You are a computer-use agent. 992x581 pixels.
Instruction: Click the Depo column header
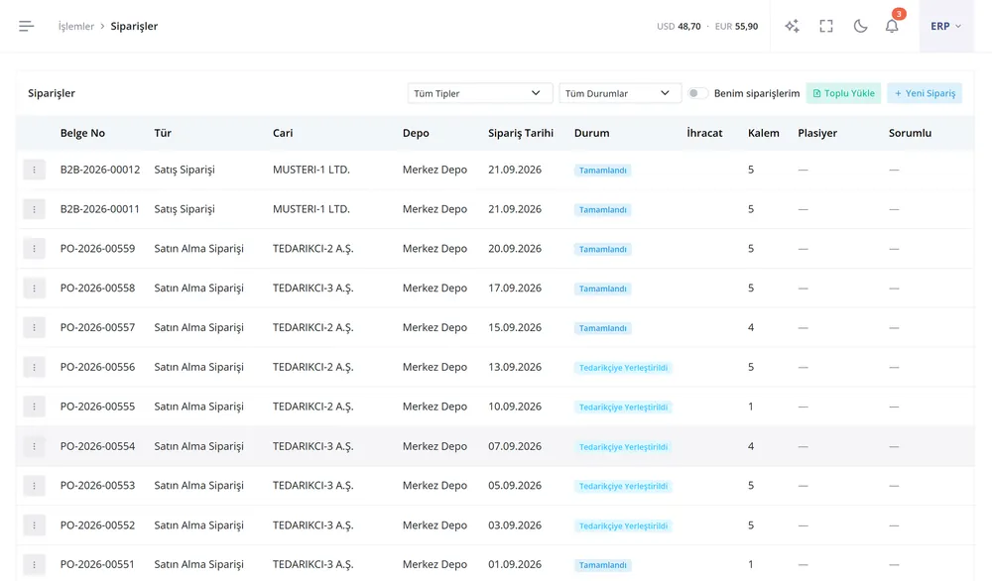click(x=416, y=133)
